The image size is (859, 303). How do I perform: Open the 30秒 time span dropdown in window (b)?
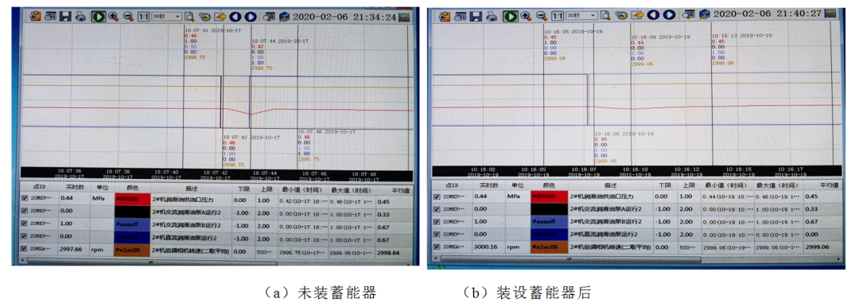click(581, 16)
